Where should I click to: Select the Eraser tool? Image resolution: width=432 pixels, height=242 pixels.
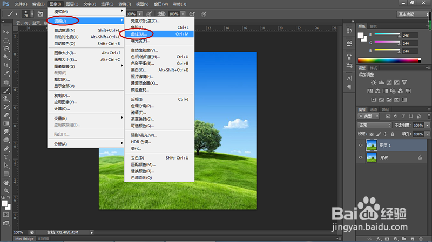click(6, 115)
